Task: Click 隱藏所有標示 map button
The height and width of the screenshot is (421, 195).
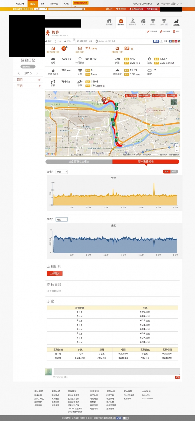Action: (x=145, y=96)
